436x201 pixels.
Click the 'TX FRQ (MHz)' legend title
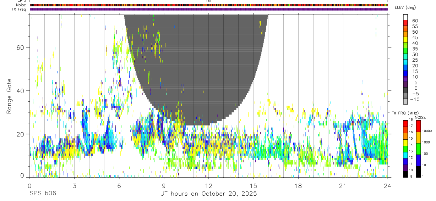(x=405, y=113)
